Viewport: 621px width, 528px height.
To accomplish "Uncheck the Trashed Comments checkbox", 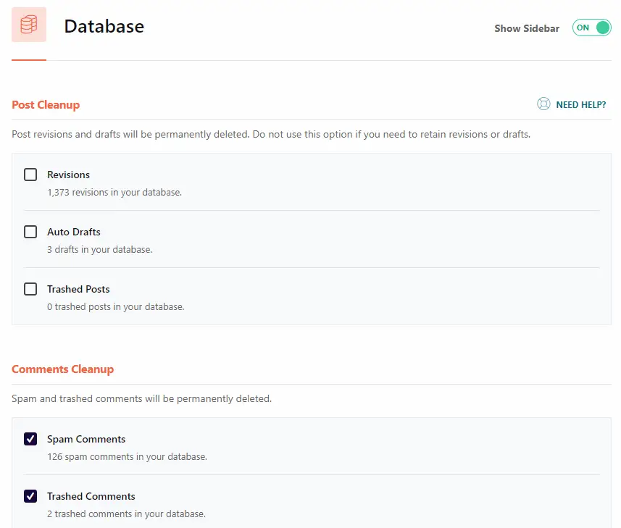I will (30, 496).
